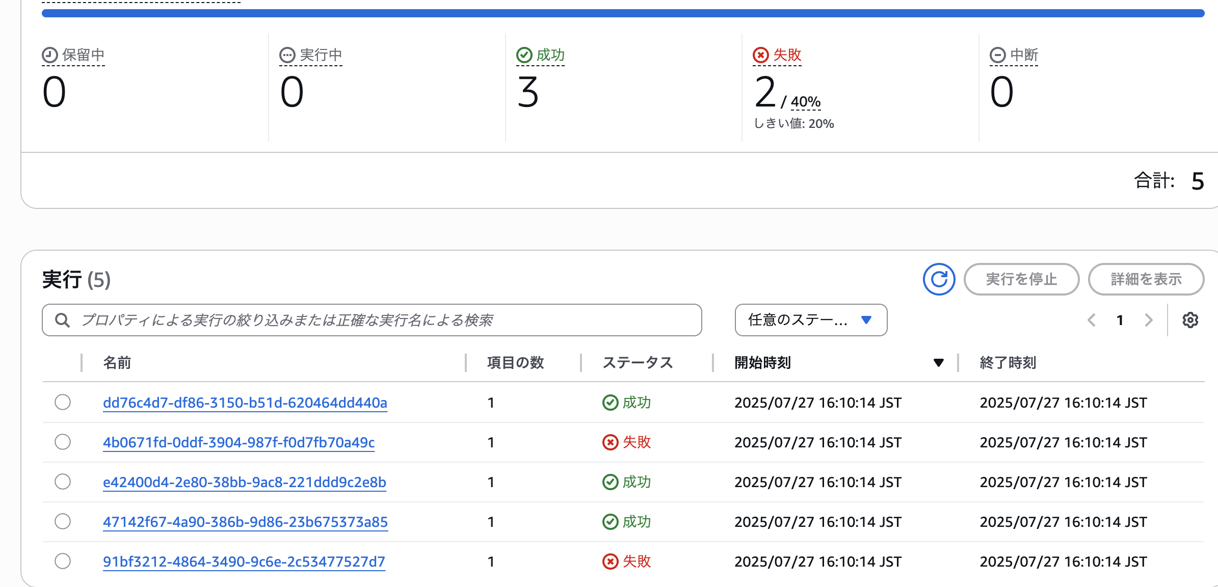Click the 詳細を表示 button
This screenshot has width=1218, height=587.
click(1146, 279)
